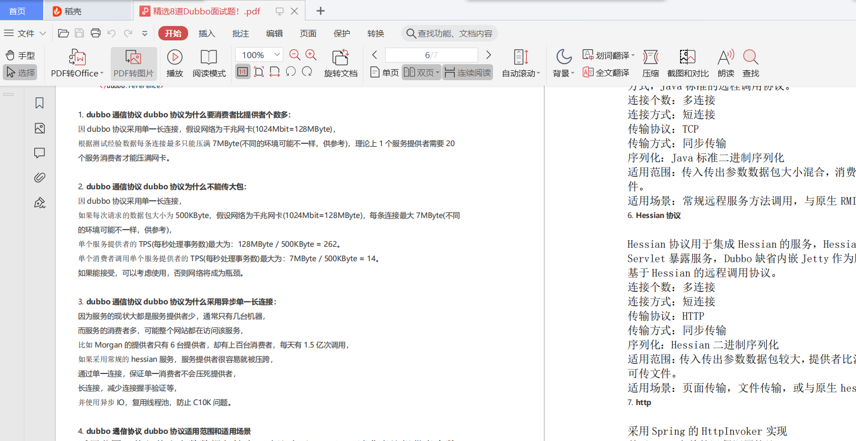Click the fit width icon
This screenshot has width=856, height=441.
pos(275,72)
